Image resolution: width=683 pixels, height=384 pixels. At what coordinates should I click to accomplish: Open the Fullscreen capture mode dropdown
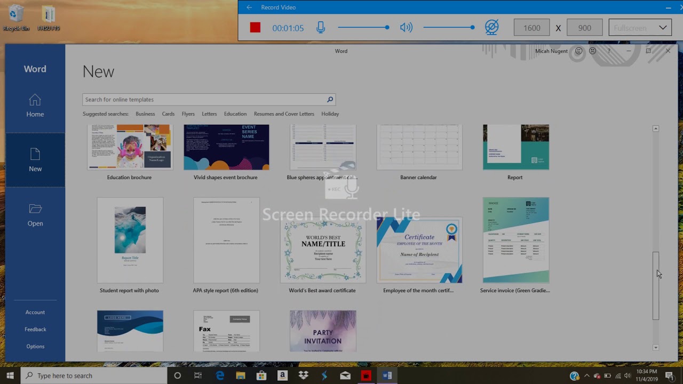click(640, 28)
